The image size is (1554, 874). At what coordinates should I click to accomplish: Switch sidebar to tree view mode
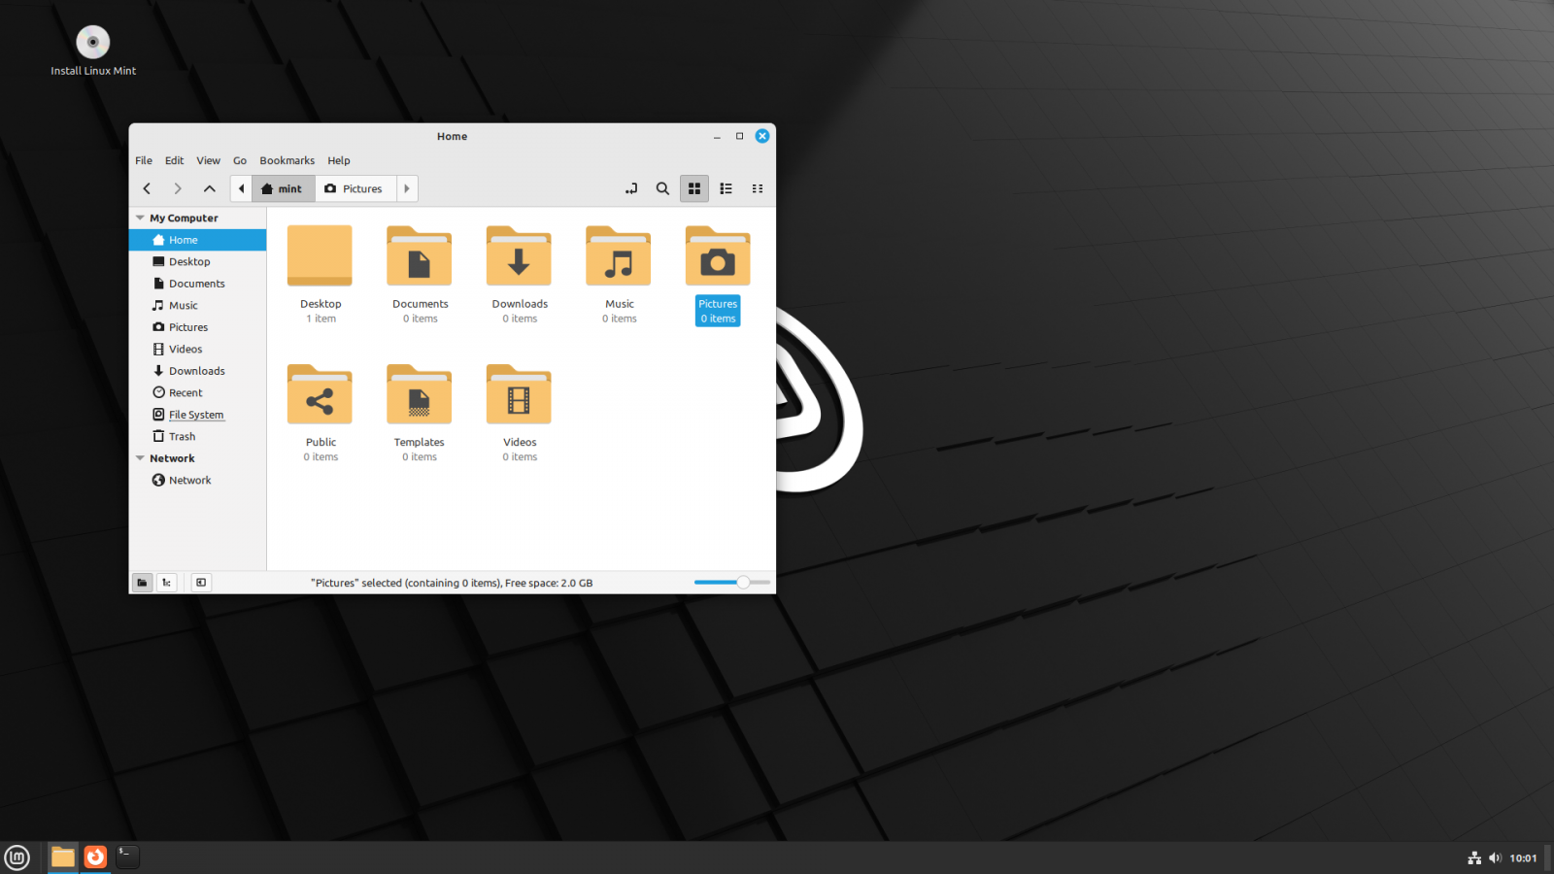(x=166, y=582)
